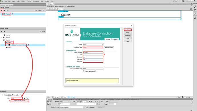
Task: Open the Commands menu
Action: click(x=36, y=1)
